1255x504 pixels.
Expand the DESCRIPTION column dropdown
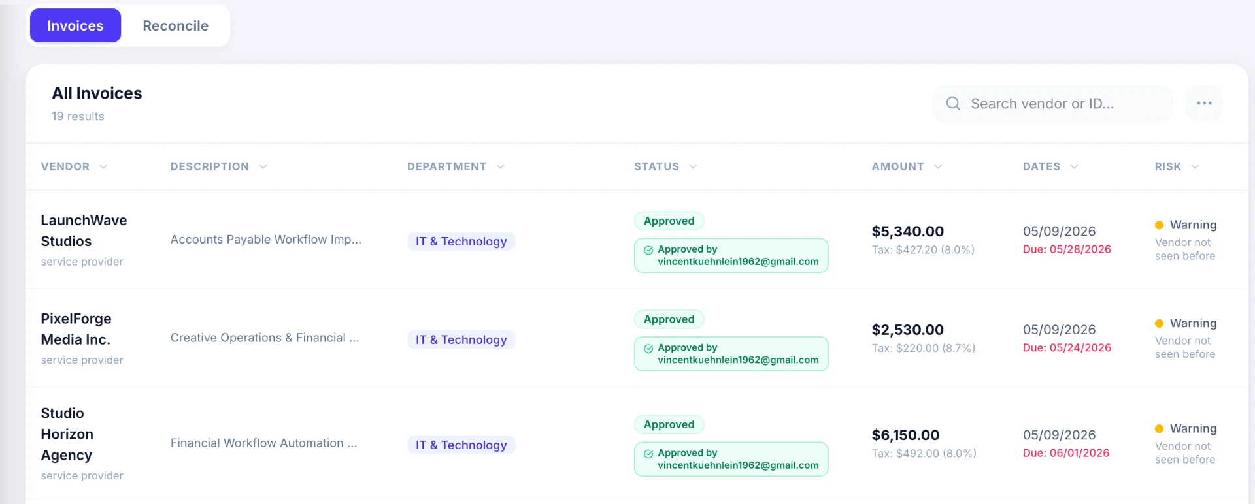(x=263, y=166)
